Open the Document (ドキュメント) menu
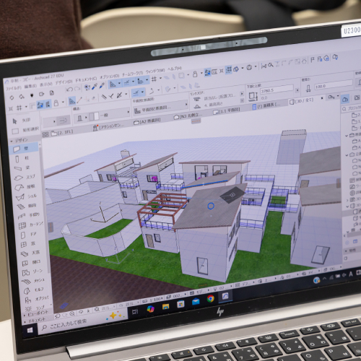Viewport: 361px width, 361px height. [x=86, y=79]
